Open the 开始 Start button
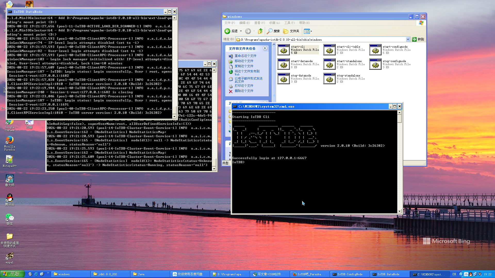This screenshot has height=278, width=495. 12,274
